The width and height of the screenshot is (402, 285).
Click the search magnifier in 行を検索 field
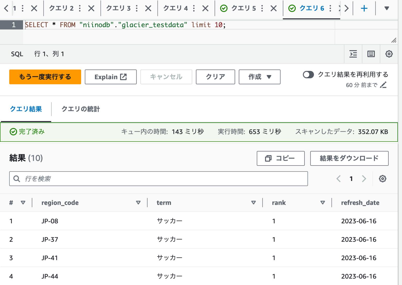17,179
